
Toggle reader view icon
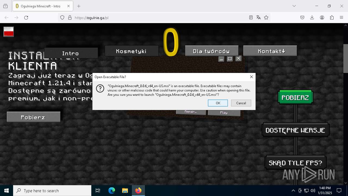coord(251,17)
